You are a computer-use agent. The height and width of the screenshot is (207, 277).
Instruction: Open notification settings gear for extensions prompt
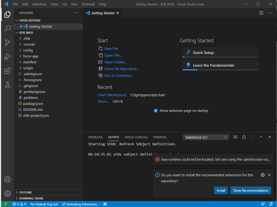(x=263, y=175)
